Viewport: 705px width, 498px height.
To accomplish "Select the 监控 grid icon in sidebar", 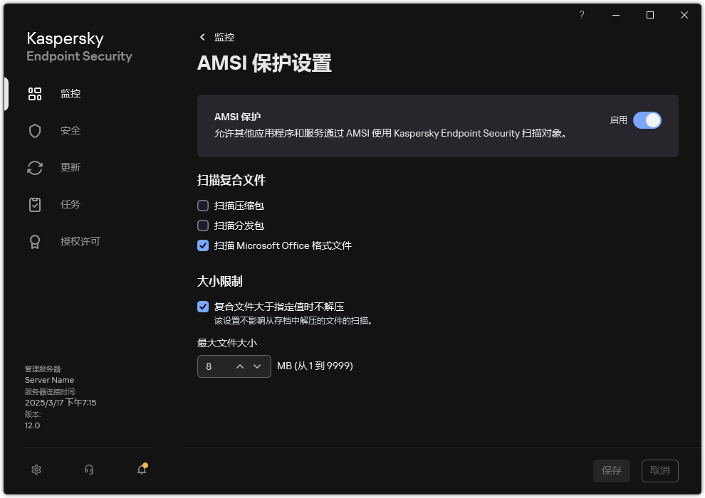I will (x=35, y=93).
